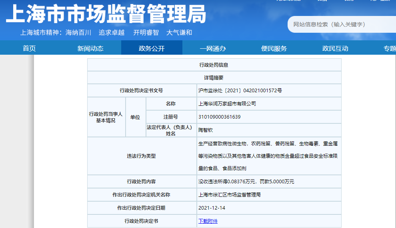Select the decision date 2021-12-14

coord(212,208)
